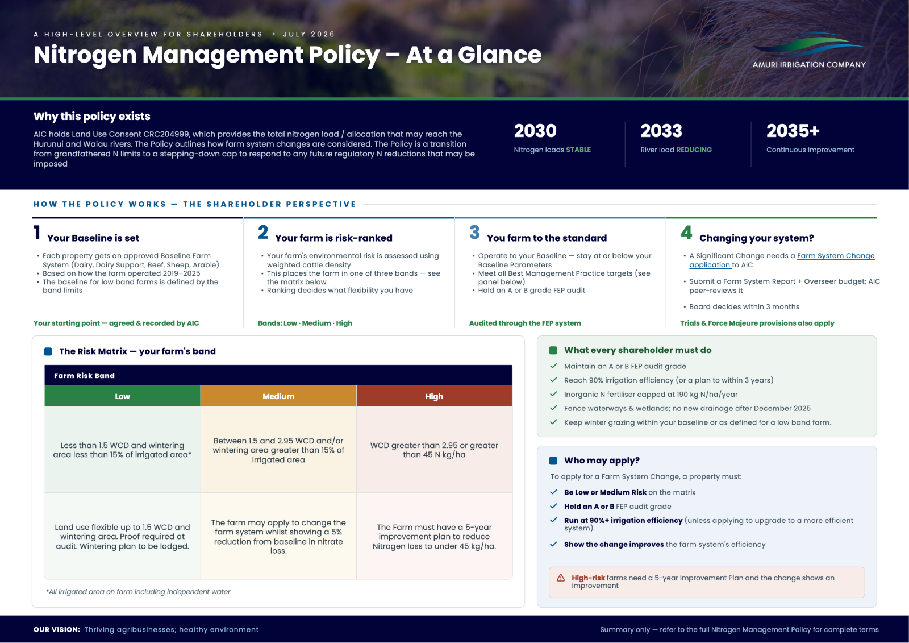
Task: Select the green Low band header
Action: tap(122, 396)
